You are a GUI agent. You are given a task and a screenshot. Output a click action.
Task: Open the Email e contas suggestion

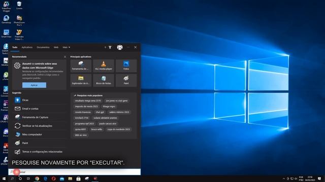[x=40, y=109]
